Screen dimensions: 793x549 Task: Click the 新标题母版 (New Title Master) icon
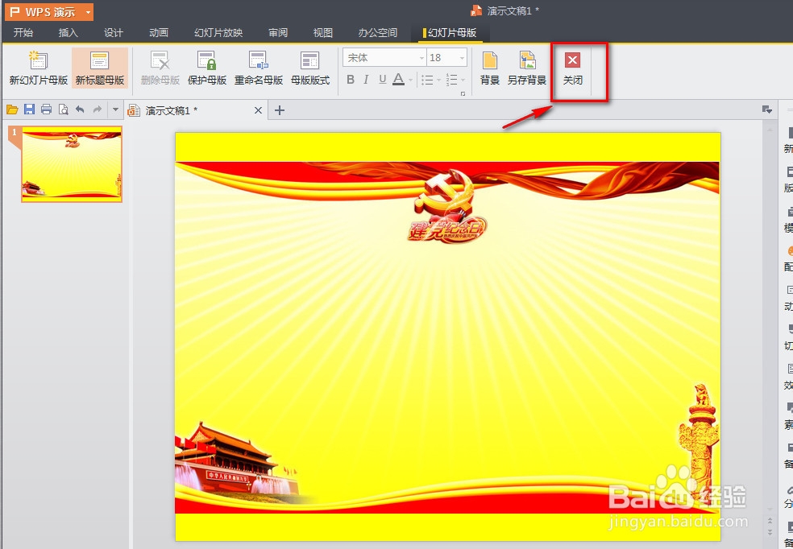click(x=100, y=68)
